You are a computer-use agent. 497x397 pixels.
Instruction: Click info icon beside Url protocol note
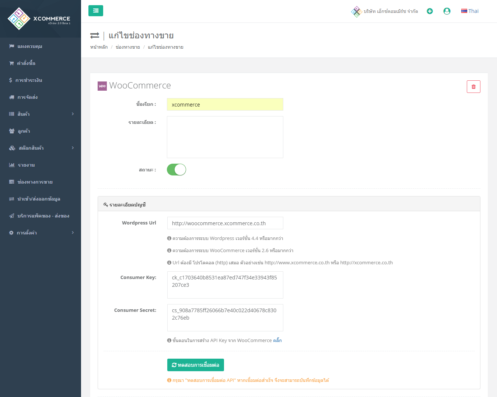169,263
